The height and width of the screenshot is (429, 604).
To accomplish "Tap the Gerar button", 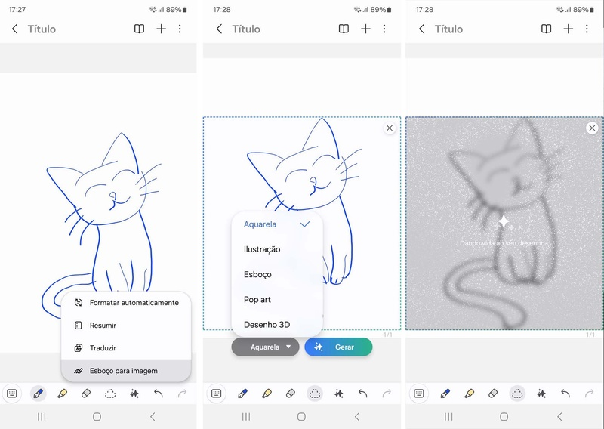I will [338, 347].
